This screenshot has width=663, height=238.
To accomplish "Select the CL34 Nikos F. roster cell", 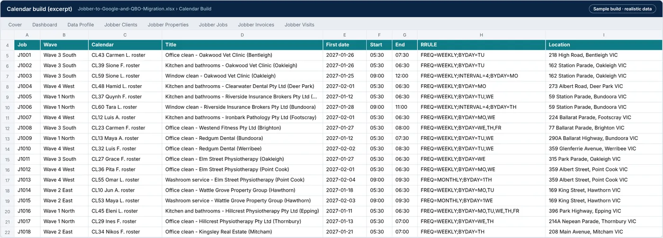I will click(x=125, y=232).
